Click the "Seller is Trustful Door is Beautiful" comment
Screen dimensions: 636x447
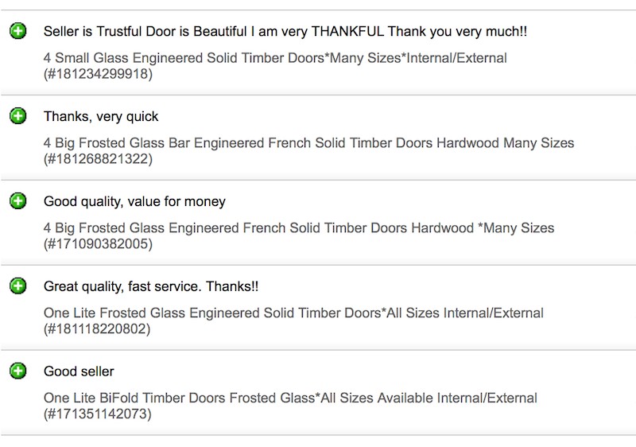click(285, 32)
